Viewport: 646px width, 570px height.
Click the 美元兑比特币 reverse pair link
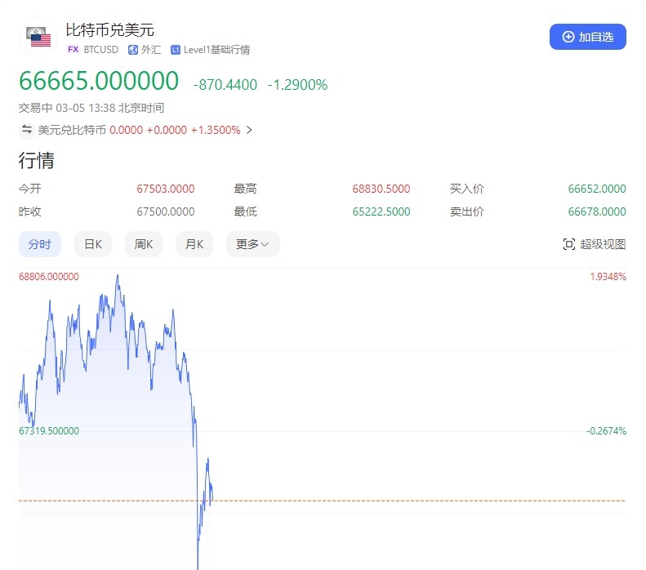tap(72, 130)
